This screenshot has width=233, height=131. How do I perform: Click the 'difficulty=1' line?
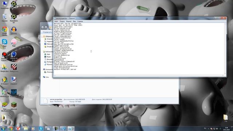click(60, 58)
